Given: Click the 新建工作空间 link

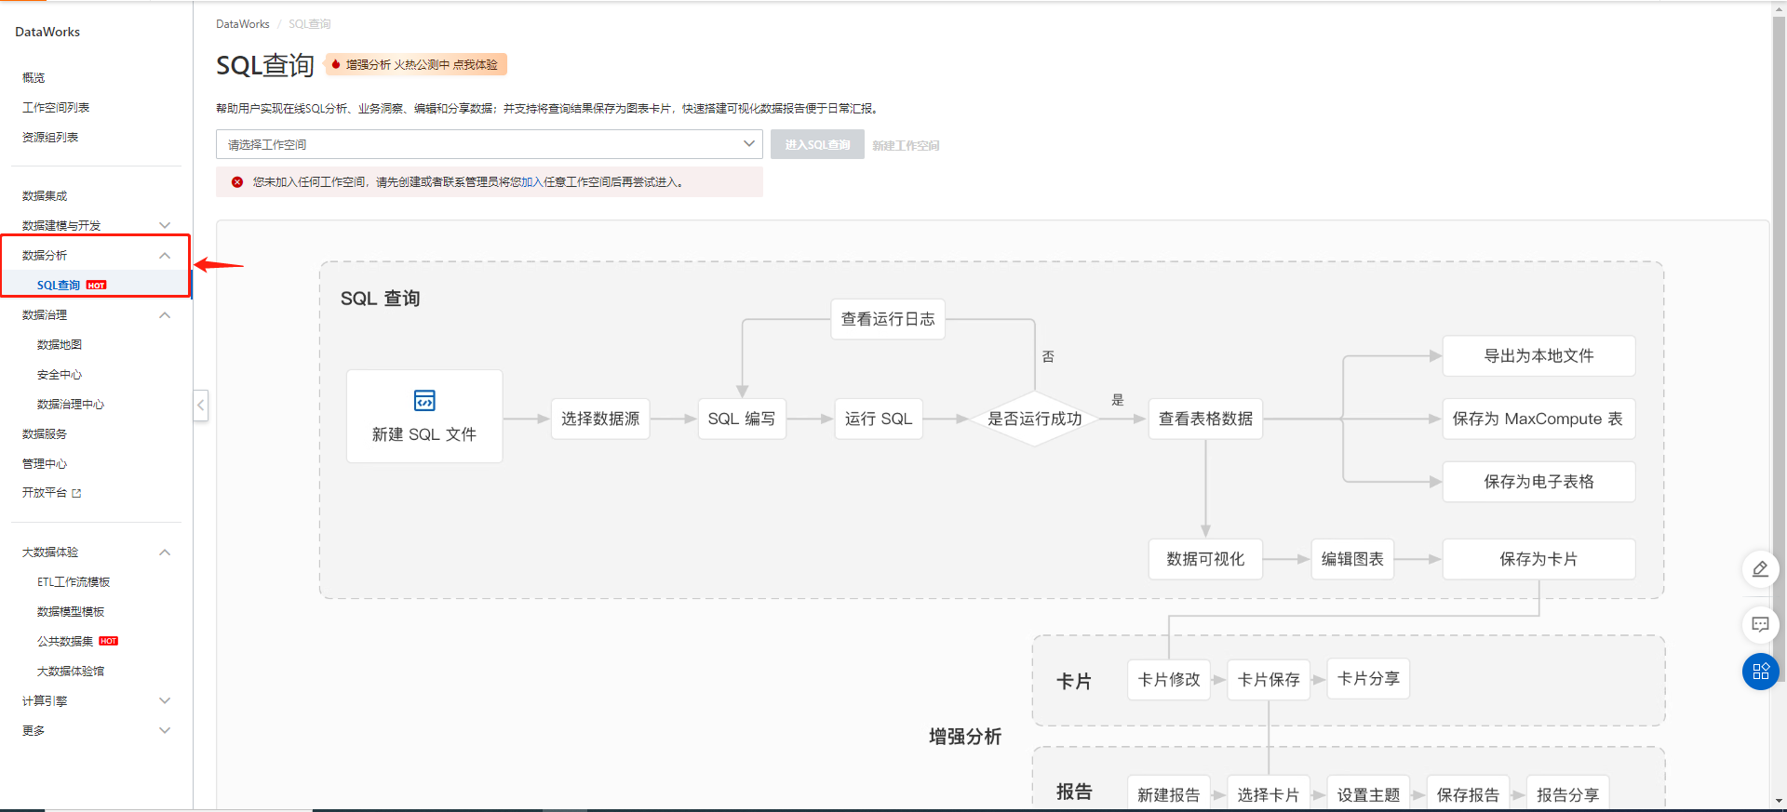Looking at the screenshot, I should pos(906,145).
